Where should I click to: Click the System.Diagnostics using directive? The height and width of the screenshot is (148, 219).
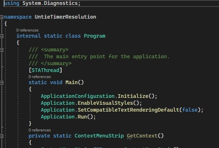pyautogui.click(x=42, y=3)
